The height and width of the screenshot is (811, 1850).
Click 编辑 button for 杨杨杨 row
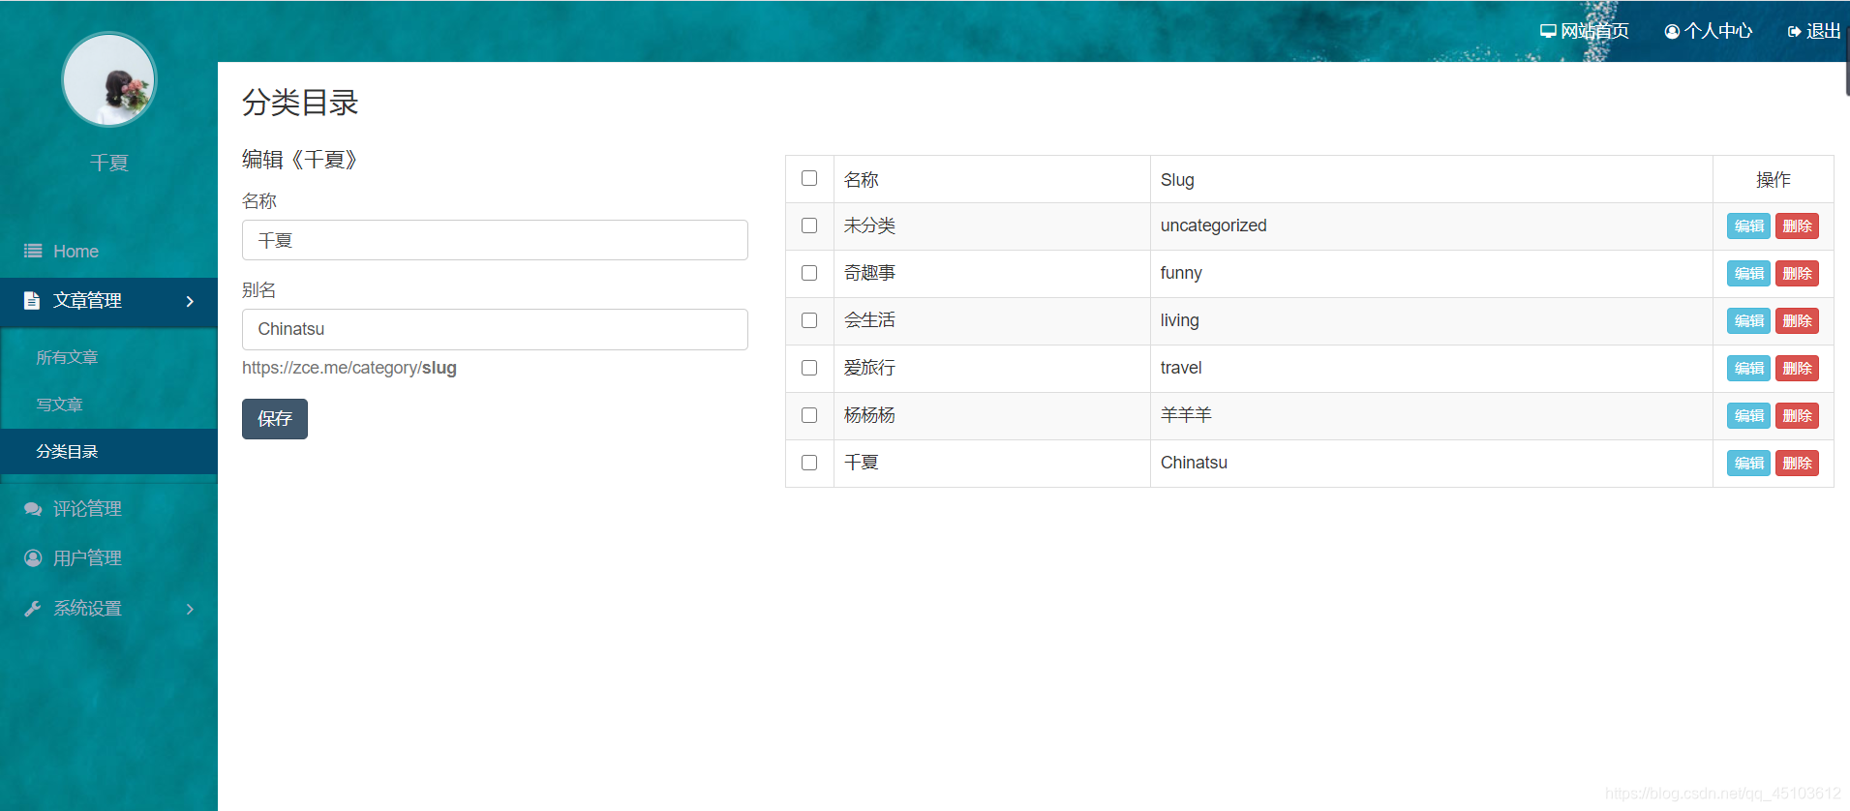click(1748, 415)
